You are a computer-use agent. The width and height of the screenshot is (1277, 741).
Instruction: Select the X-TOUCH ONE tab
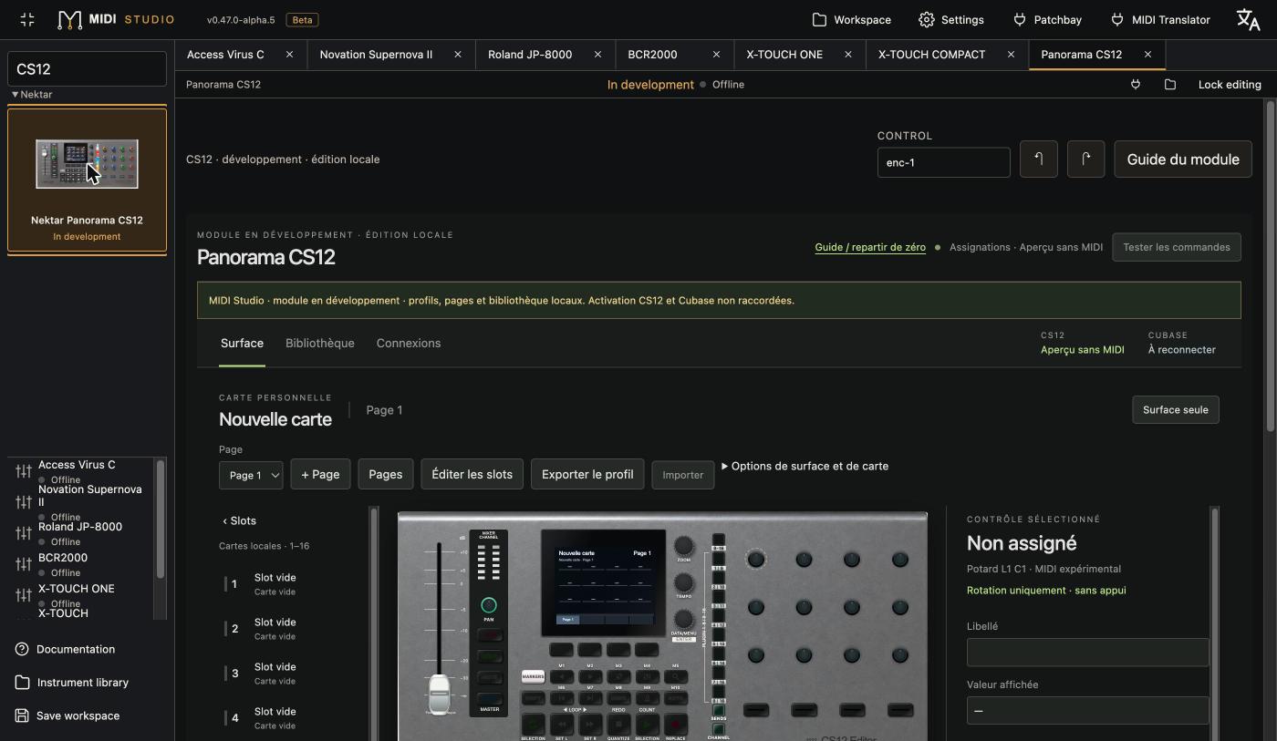[x=784, y=55]
